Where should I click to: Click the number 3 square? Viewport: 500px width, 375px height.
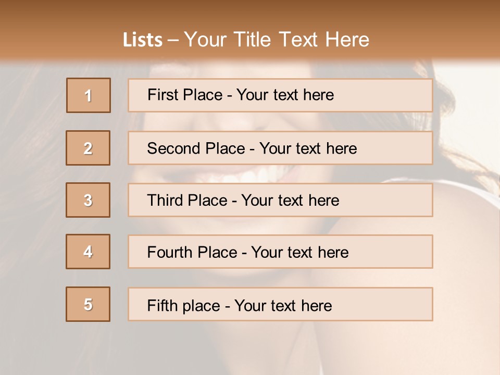tap(88, 200)
